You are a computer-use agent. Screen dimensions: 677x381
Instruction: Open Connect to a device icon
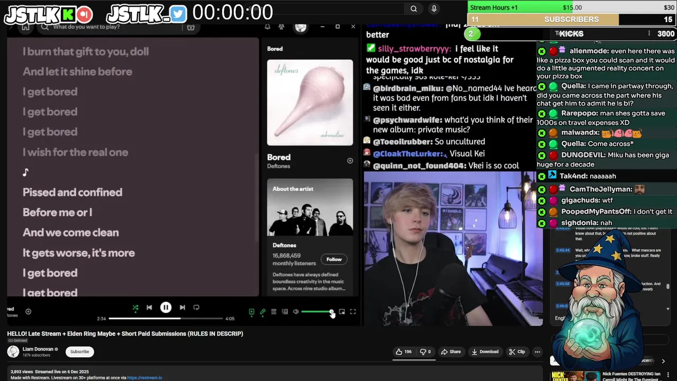pyautogui.click(x=285, y=312)
